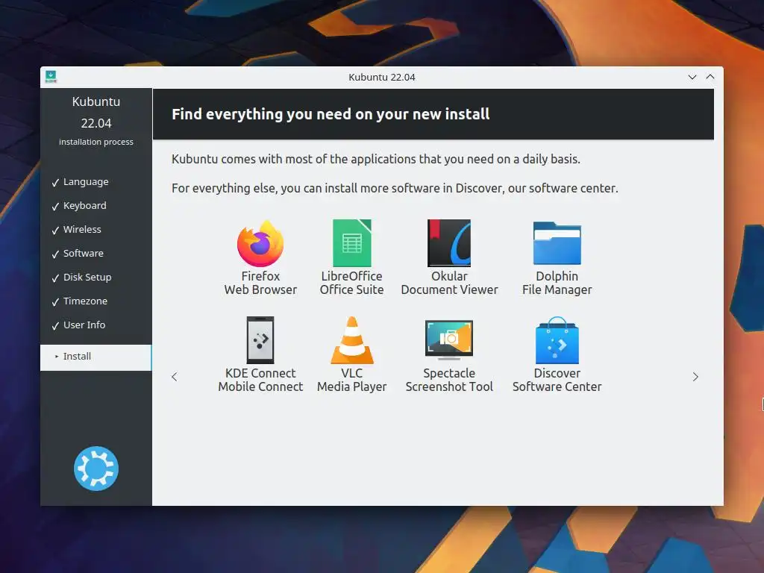The height and width of the screenshot is (573, 764).
Task: Click the Okular Document Viewer icon
Action: coord(448,243)
